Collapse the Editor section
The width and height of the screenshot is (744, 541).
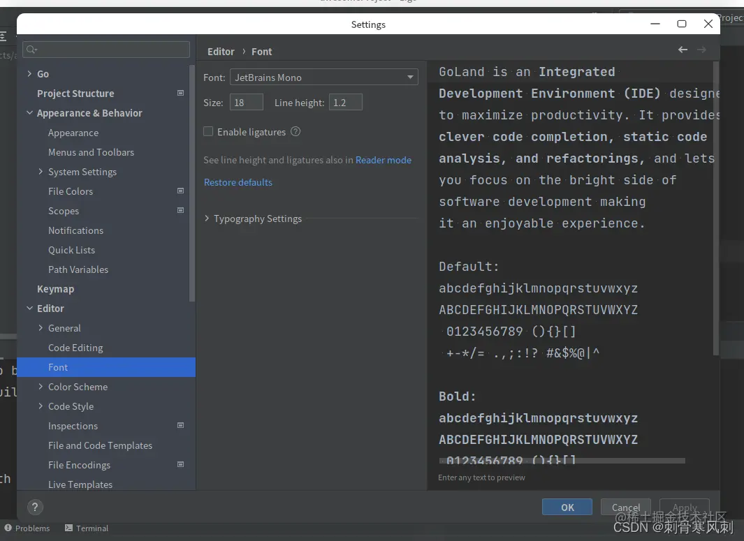point(29,308)
